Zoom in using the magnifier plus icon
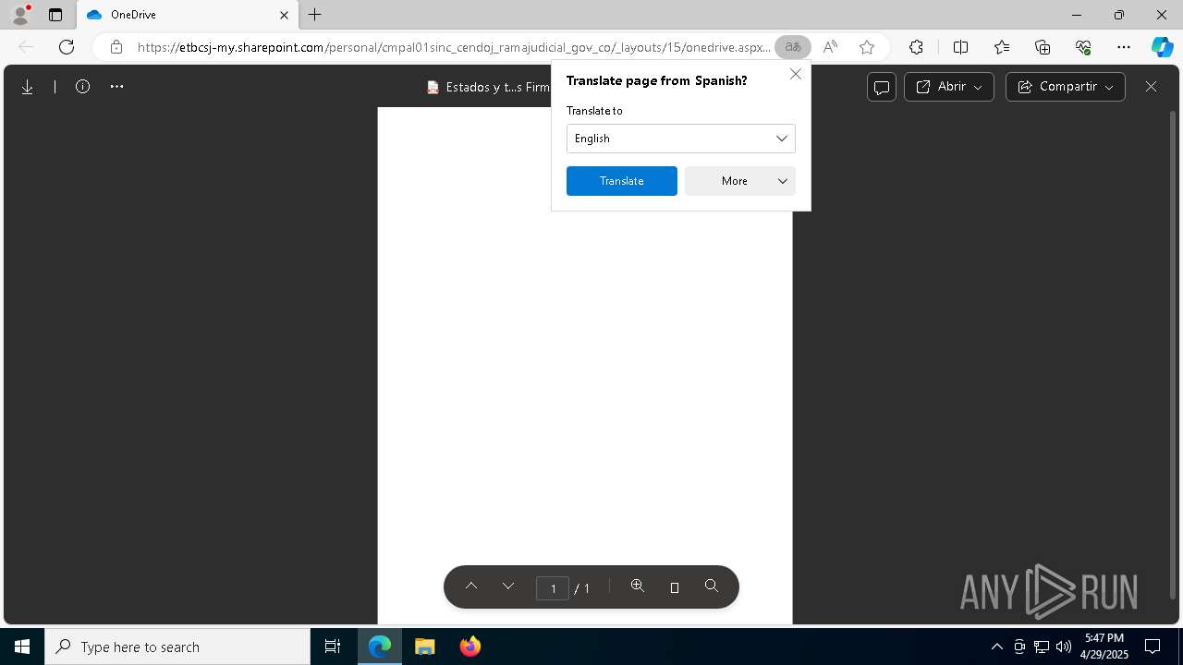The height and width of the screenshot is (665, 1183). click(x=638, y=586)
